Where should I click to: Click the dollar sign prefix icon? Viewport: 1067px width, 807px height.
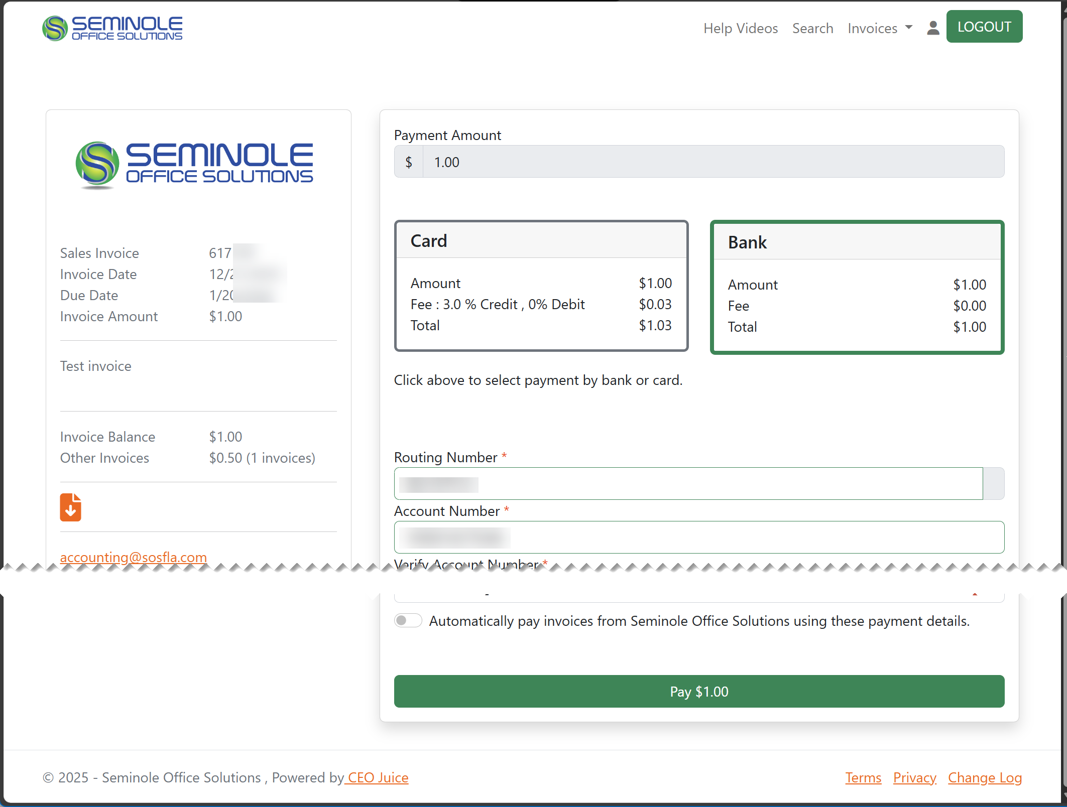409,162
